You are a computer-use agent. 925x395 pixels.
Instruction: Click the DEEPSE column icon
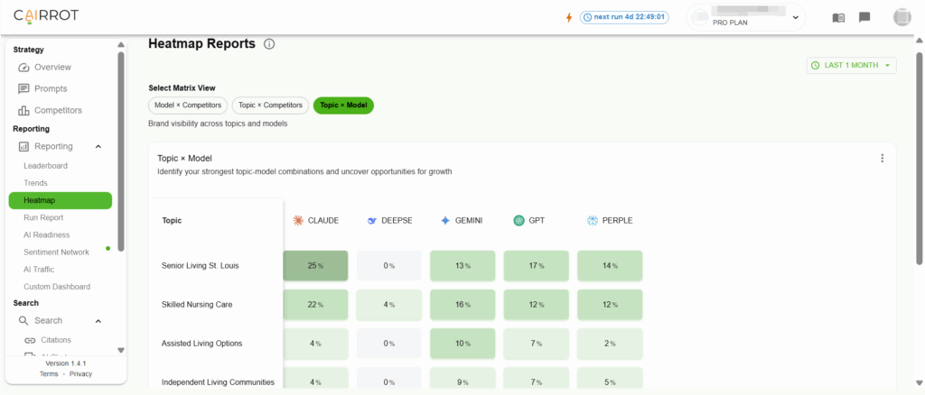(371, 221)
